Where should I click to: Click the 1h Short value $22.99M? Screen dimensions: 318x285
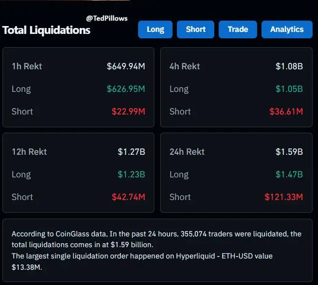pyautogui.click(x=128, y=112)
